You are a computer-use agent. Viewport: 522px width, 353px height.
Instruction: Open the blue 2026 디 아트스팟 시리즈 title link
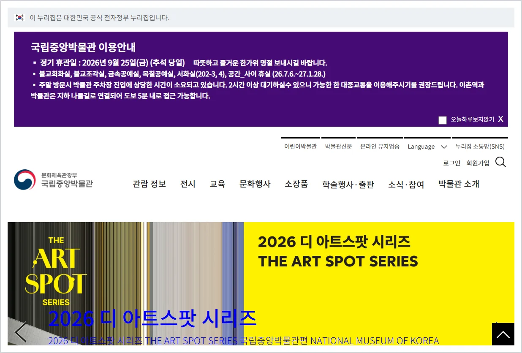click(x=152, y=319)
